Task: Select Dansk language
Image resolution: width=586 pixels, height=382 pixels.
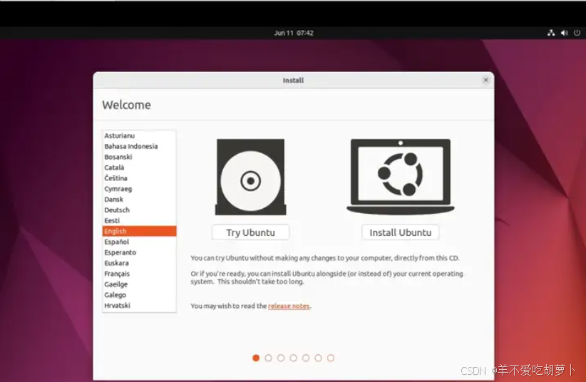Action: (139, 200)
